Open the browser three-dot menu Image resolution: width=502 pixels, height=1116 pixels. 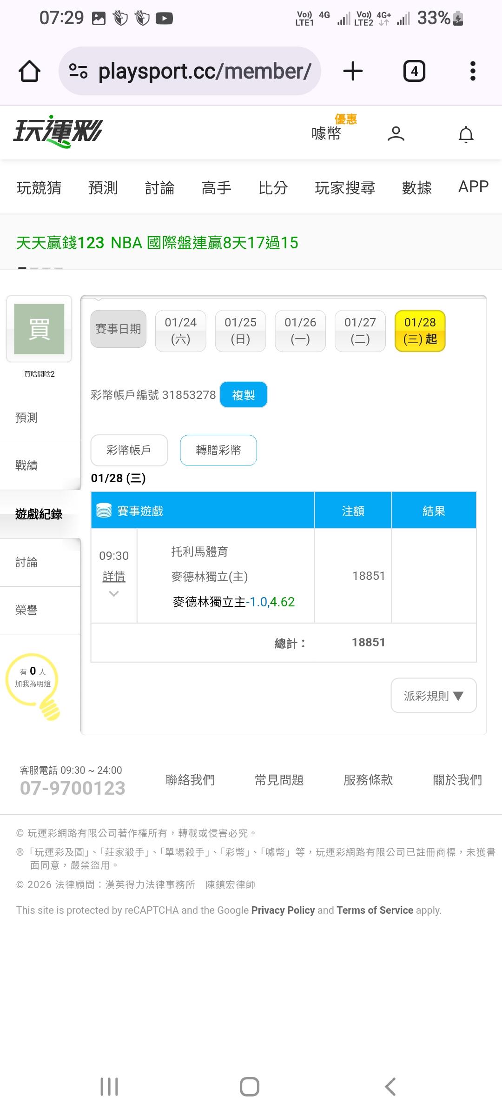point(473,72)
